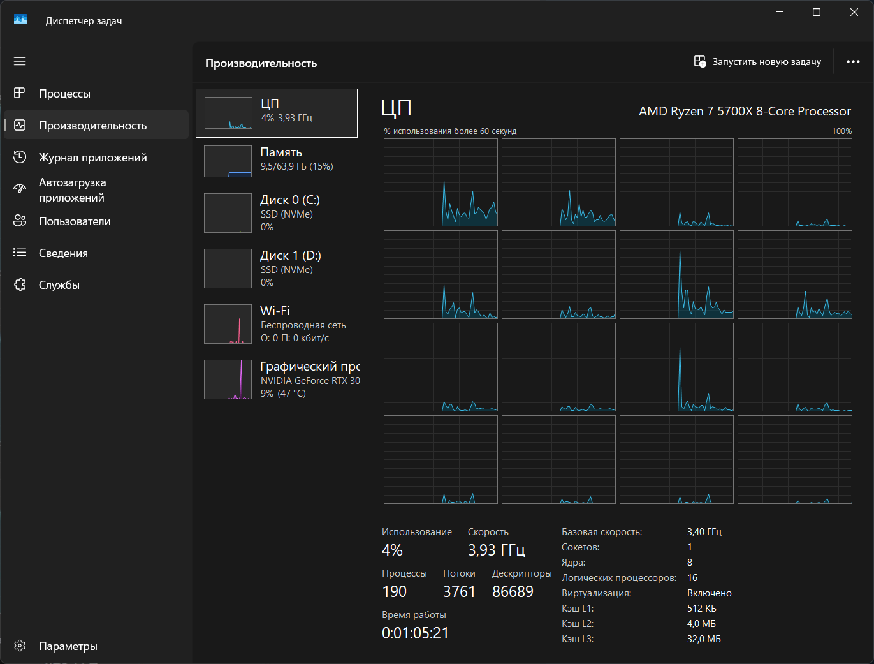The width and height of the screenshot is (874, 664).
Task: Go to Автозагрузка приложений
Action: coord(96,189)
